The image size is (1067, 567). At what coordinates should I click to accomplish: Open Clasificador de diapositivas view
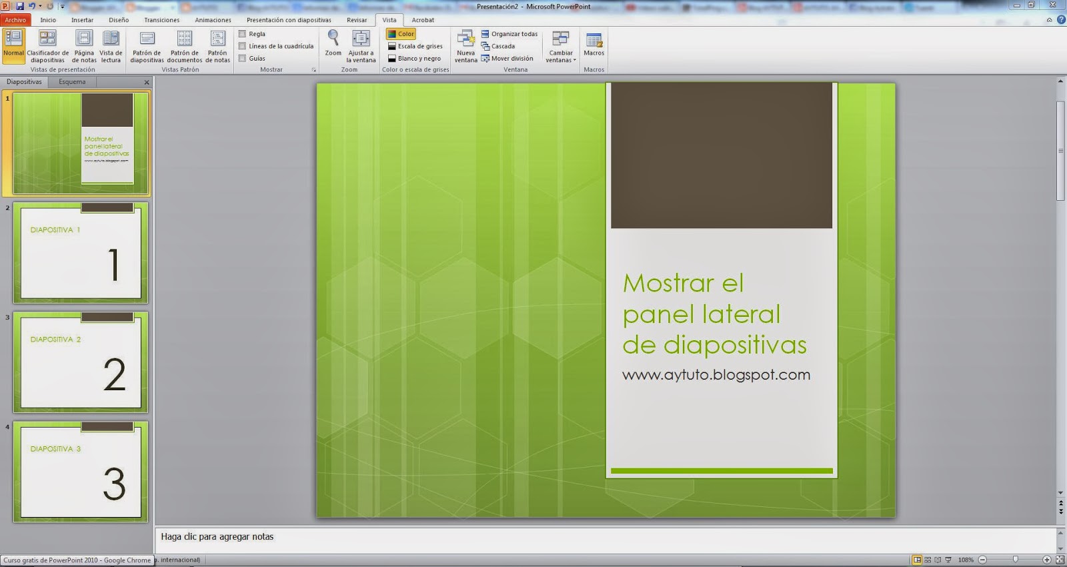click(47, 46)
